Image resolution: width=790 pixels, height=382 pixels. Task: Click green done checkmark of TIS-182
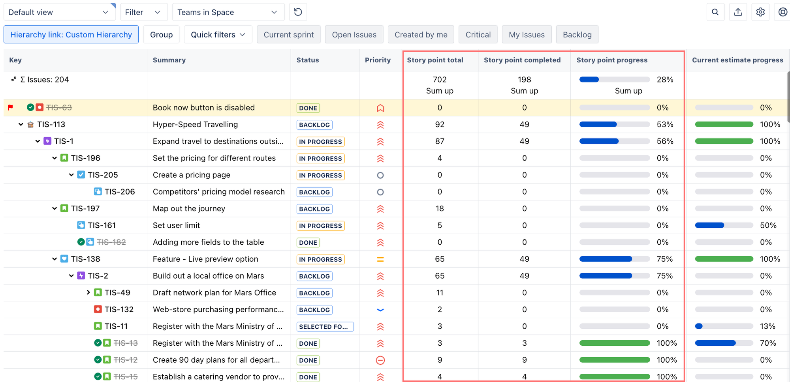click(81, 242)
